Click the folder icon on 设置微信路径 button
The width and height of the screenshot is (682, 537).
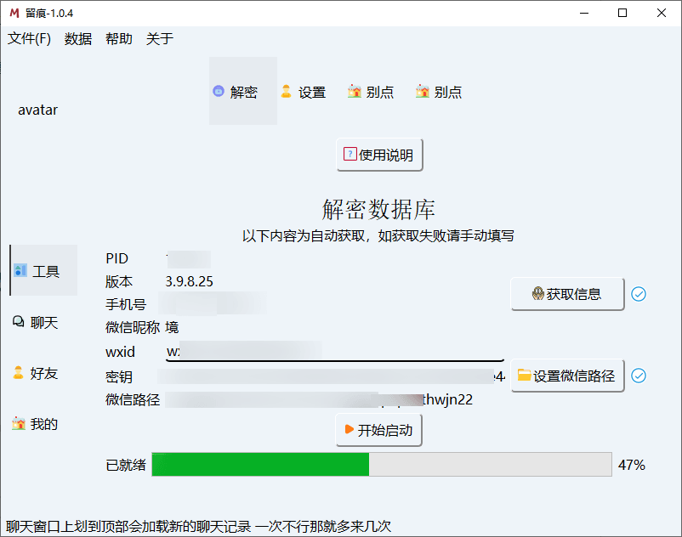click(526, 374)
